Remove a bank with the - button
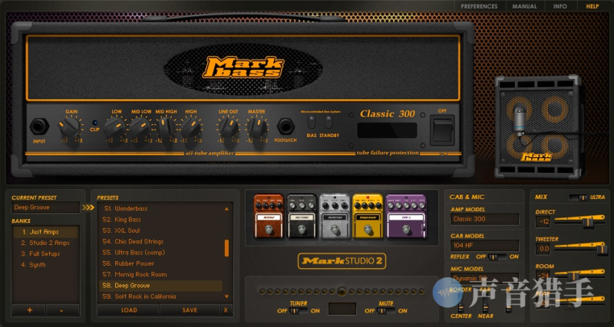Viewport: 614px width, 327px height. point(62,310)
